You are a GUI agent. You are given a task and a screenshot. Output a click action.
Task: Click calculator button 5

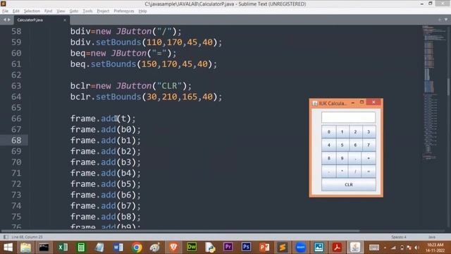click(x=342, y=145)
